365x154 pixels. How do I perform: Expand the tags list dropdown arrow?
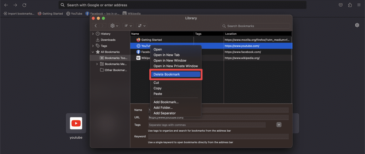point(279,125)
